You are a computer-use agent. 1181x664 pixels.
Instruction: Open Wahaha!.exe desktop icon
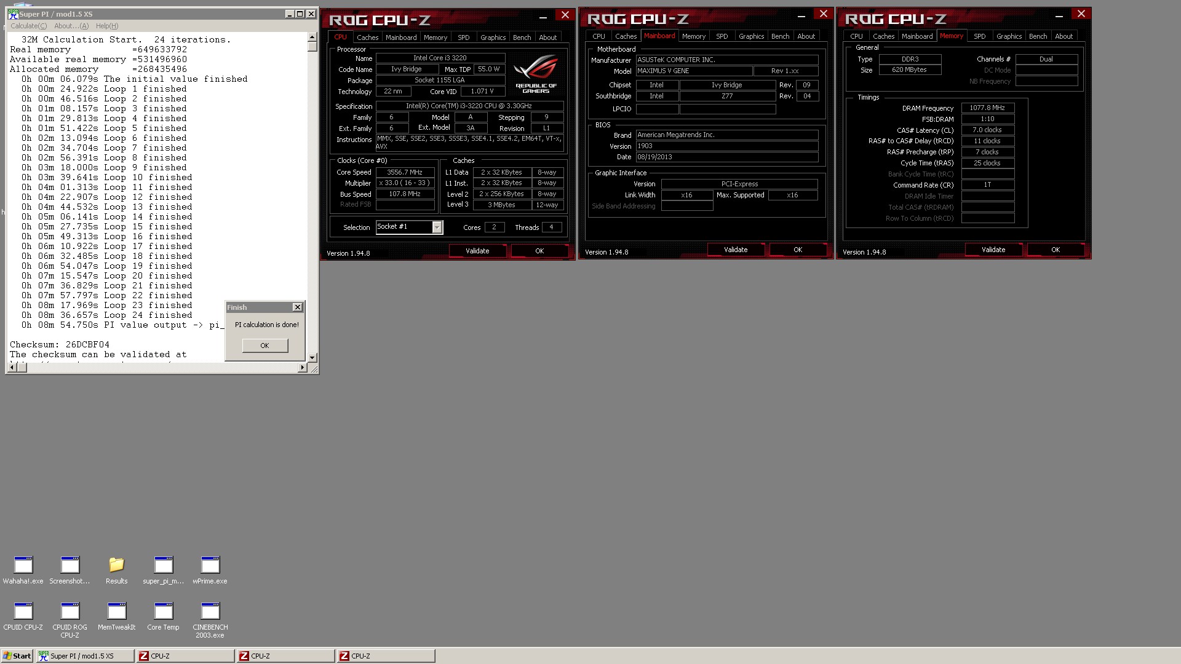pos(23,570)
